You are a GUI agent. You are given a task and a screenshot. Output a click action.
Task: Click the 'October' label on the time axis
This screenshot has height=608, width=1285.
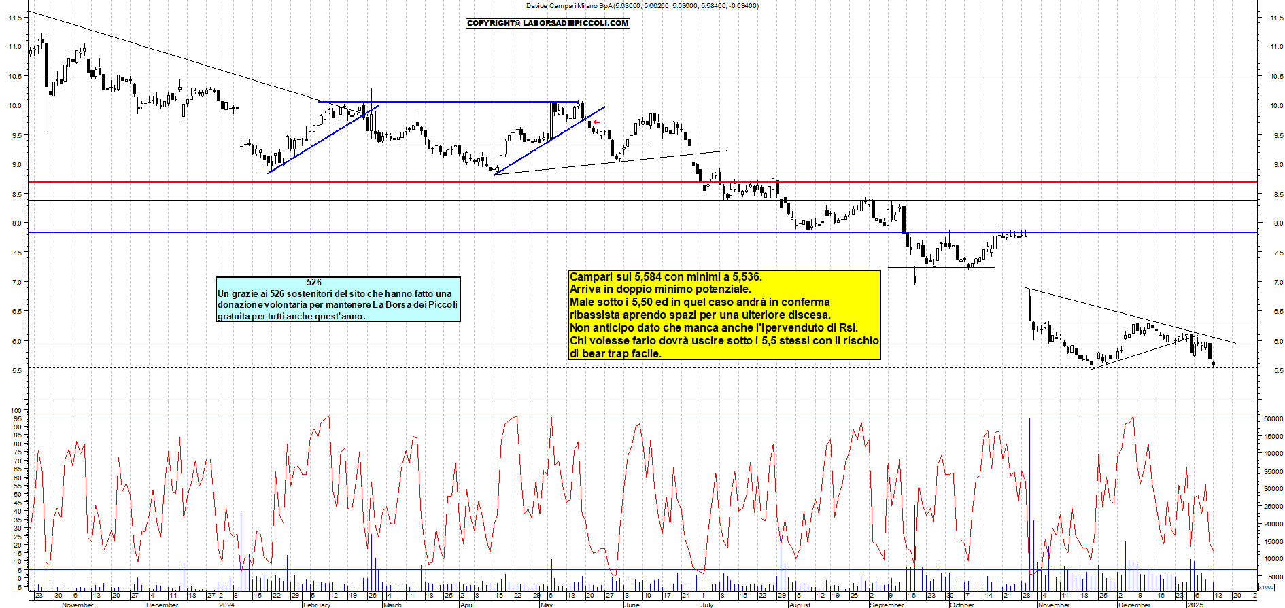961,605
